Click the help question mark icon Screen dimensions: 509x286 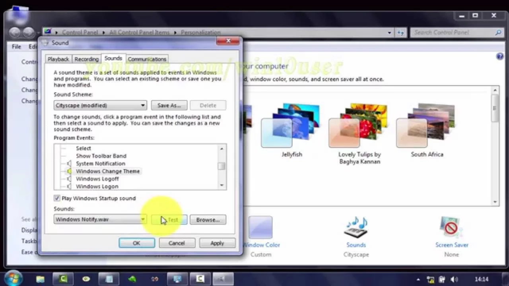coord(500,56)
